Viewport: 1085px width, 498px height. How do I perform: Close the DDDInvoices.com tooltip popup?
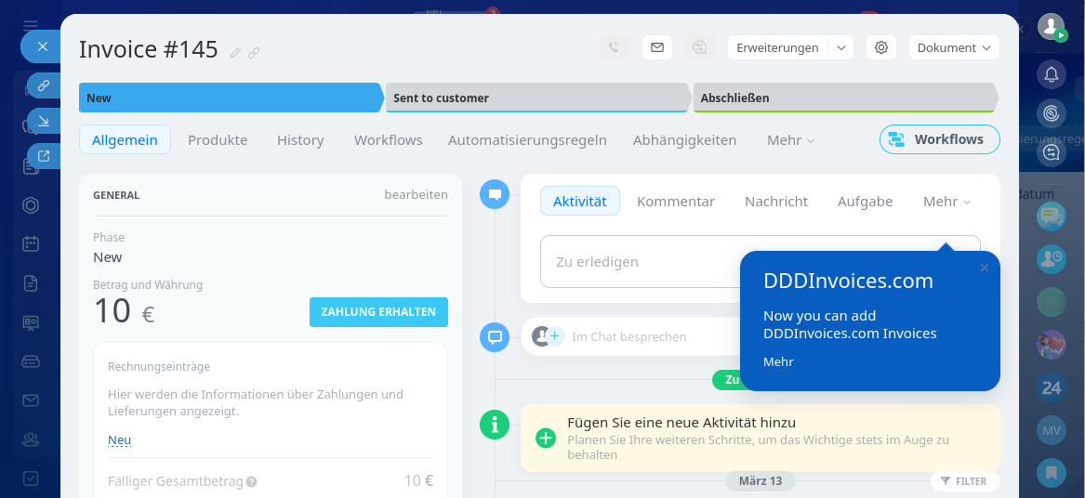pos(985,269)
